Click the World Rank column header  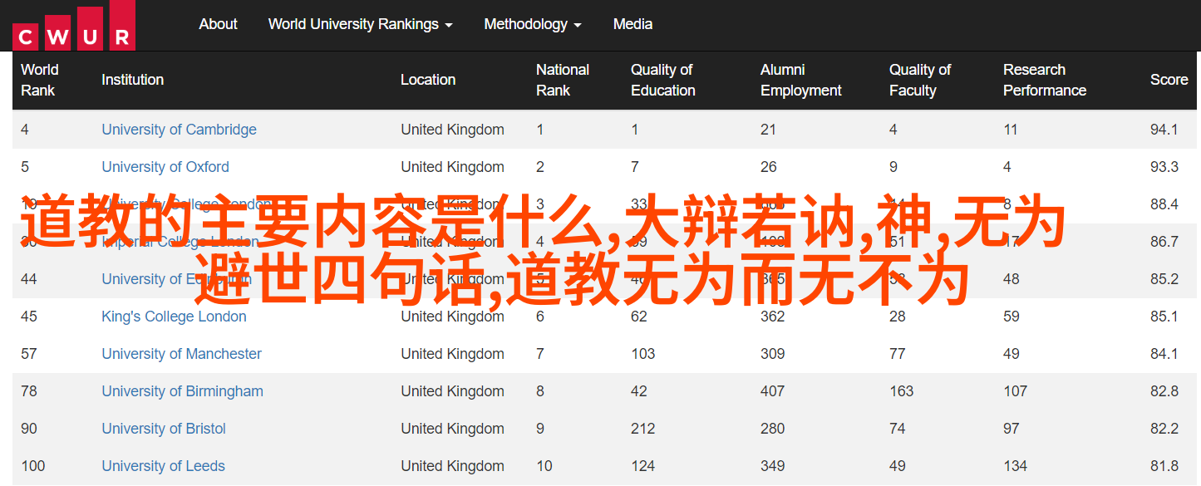(x=40, y=80)
